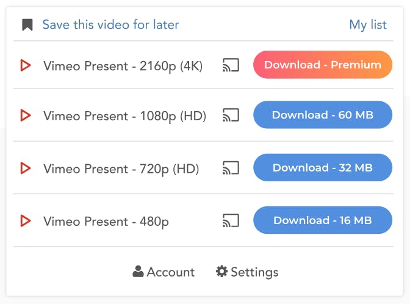This screenshot has width=410, height=304.
Task: Select the Vimeo Present - 2160p (4K) title
Action: [x=123, y=66]
